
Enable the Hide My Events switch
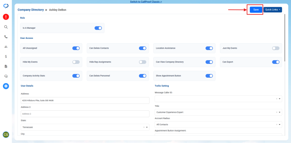coord(76,62)
